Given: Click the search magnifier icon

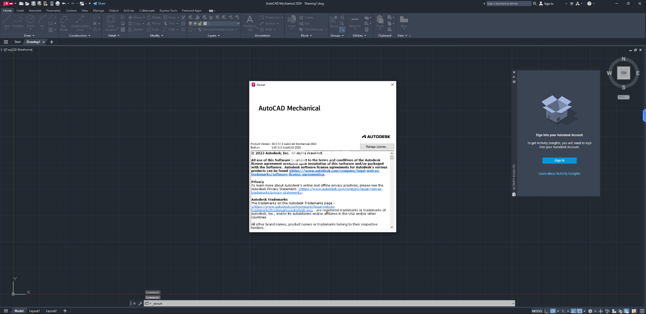Looking at the screenshot, I should click(535, 4).
